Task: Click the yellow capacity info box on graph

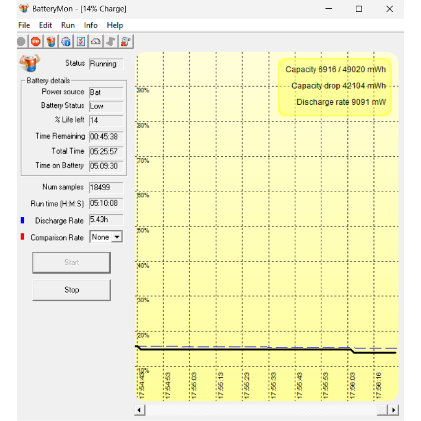Action: point(335,86)
